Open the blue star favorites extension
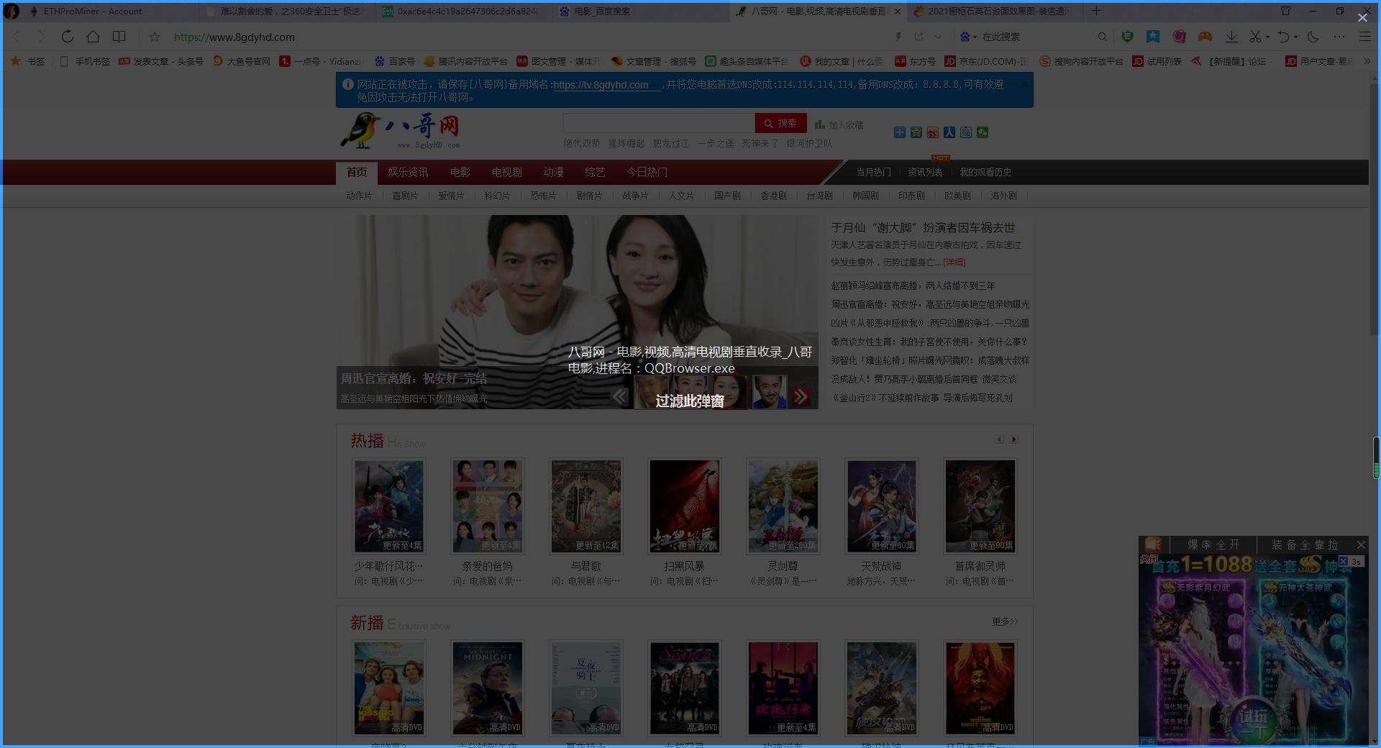 point(1153,37)
